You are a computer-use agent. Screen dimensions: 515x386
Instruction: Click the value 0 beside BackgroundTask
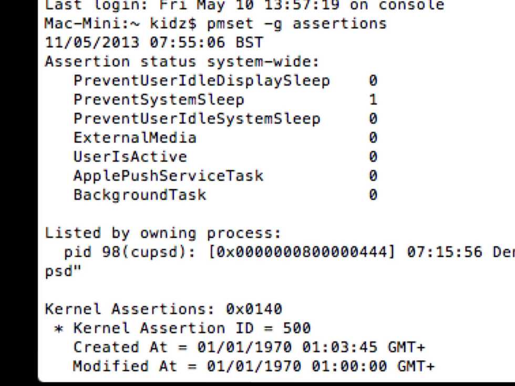coord(373,195)
